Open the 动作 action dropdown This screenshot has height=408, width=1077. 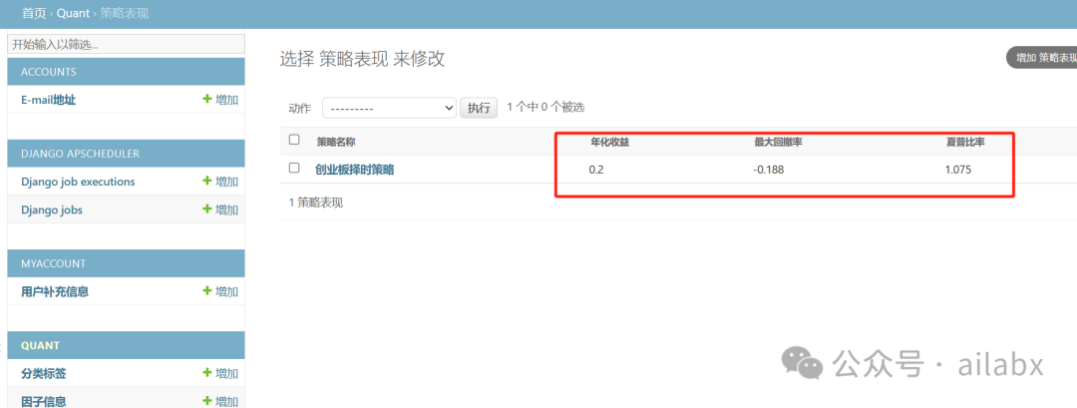[390, 108]
